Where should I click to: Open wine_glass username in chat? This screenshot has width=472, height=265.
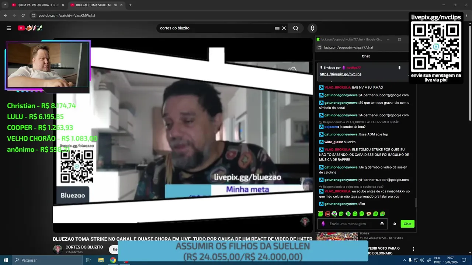click(333, 142)
